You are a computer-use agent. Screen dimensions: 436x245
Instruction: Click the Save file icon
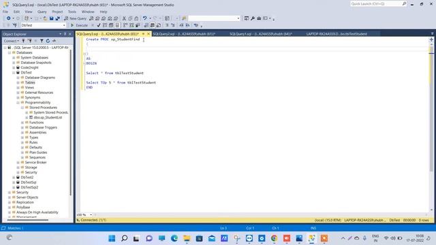[52, 18]
